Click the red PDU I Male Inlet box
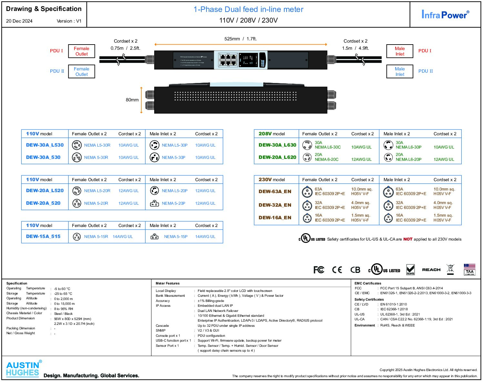Viewport: 483px width, 382px height. point(400,51)
